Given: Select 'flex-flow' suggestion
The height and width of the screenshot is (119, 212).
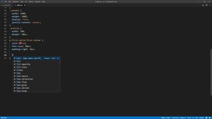Looking at the screenshot, I should [x=36, y=82].
